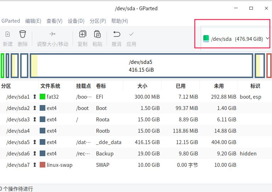Image resolution: width=272 pixels, height=192 pixels.
Task: Click the 卷标 column header
Action: point(109,86)
